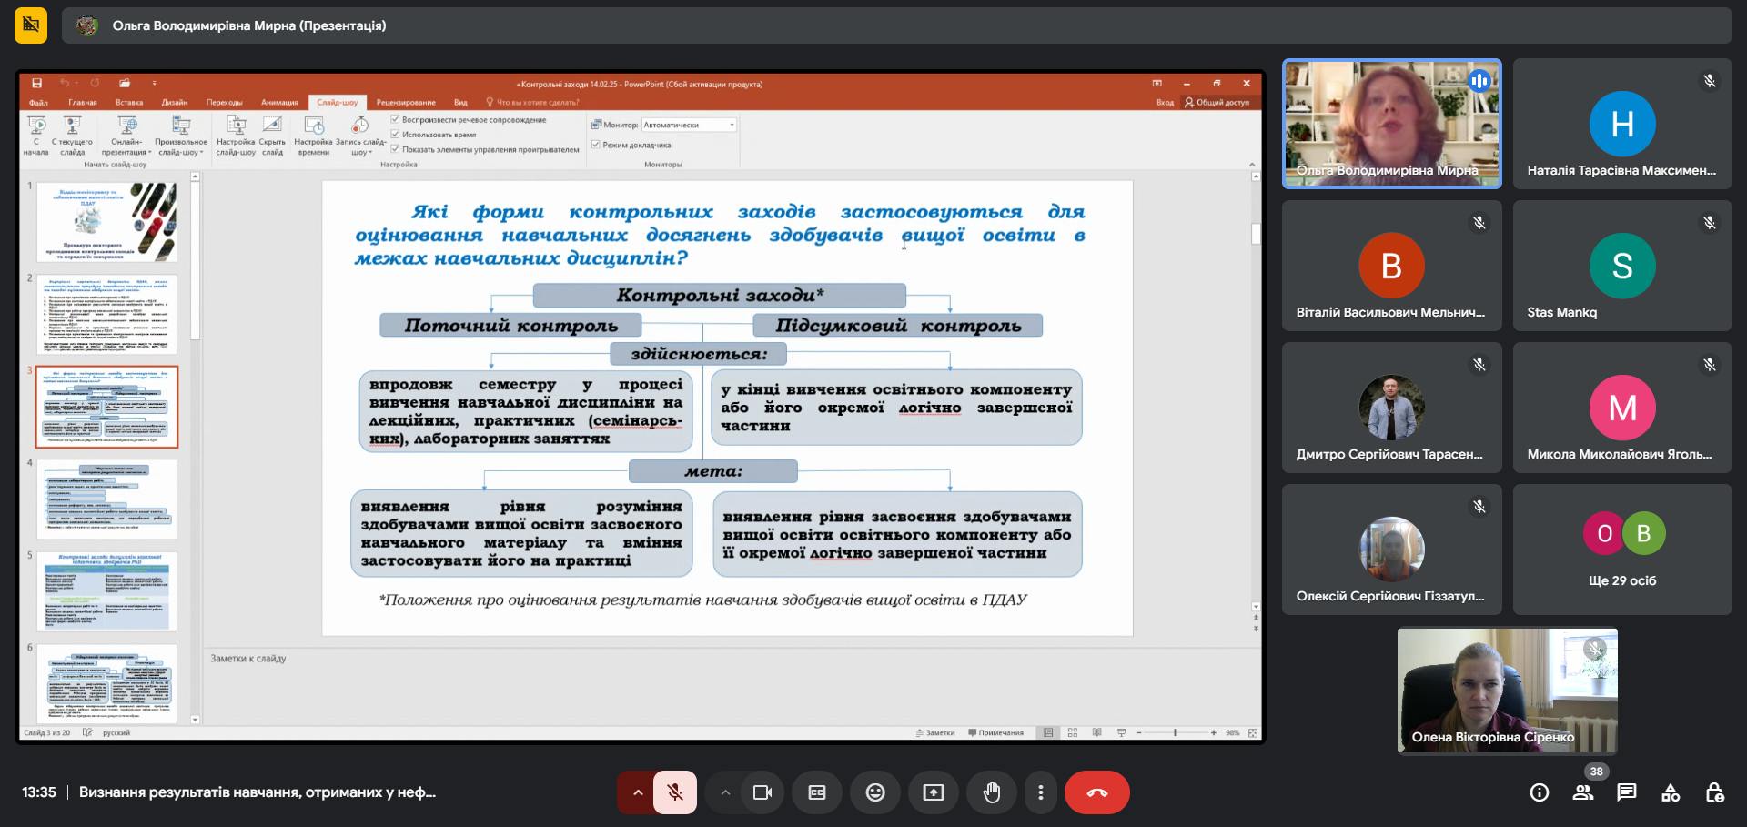1747x827 pixels.
Task: Open host controls lock icon
Action: tap(1714, 792)
